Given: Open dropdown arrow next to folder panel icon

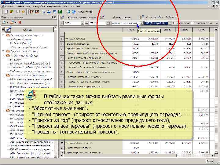Looking at the screenshot, I should [16, 22].
